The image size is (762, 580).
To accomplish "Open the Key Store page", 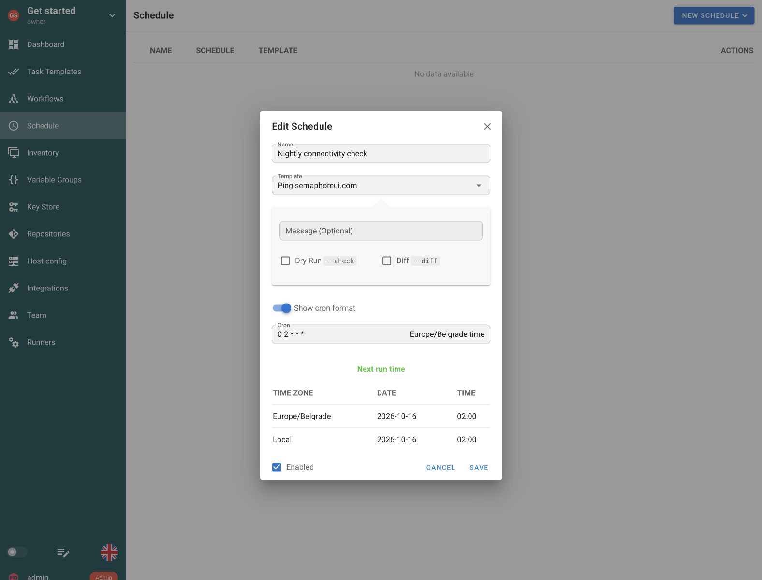I will click(63, 207).
